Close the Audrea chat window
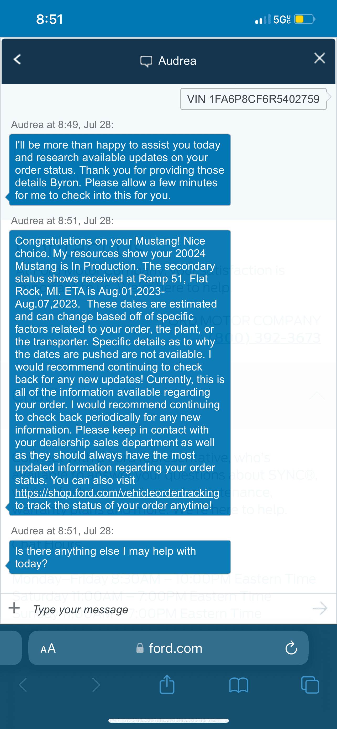This screenshot has width=337, height=729. (x=319, y=58)
